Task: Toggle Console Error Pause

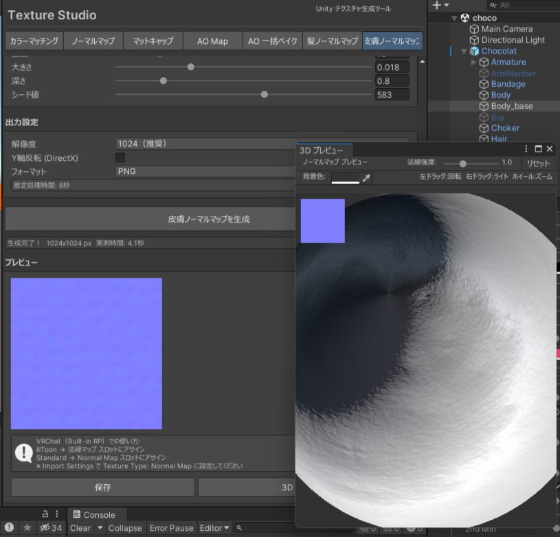Action: click(171, 527)
